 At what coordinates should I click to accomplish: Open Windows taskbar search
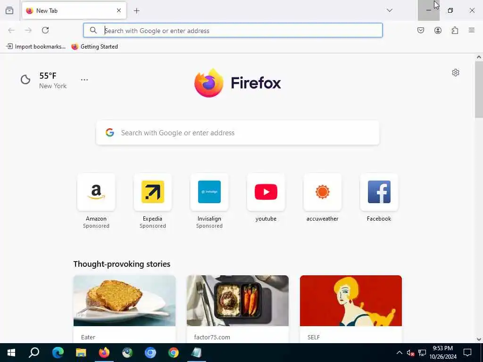tap(34, 353)
